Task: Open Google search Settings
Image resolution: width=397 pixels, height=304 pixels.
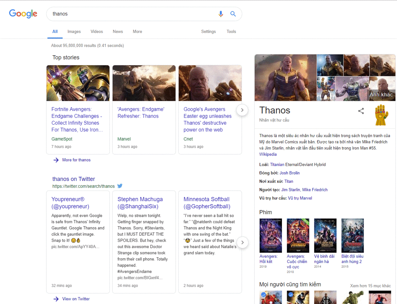Action: point(208,31)
